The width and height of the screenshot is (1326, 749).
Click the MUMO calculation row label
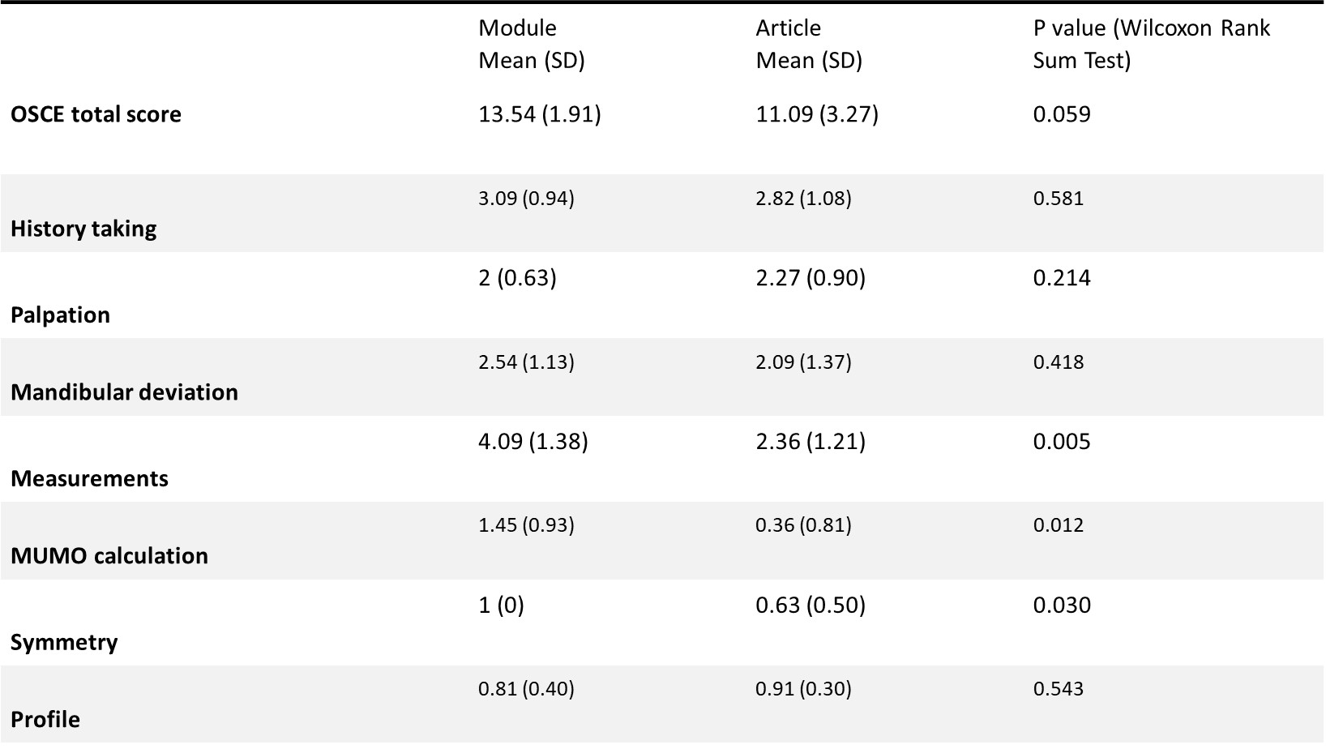point(109,556)
